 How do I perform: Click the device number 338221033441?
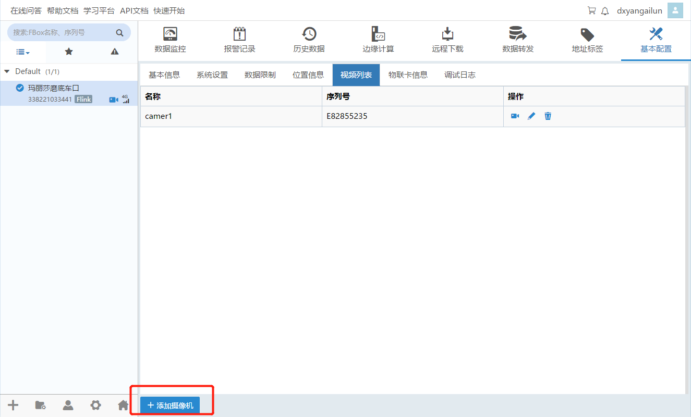[50, 99]
